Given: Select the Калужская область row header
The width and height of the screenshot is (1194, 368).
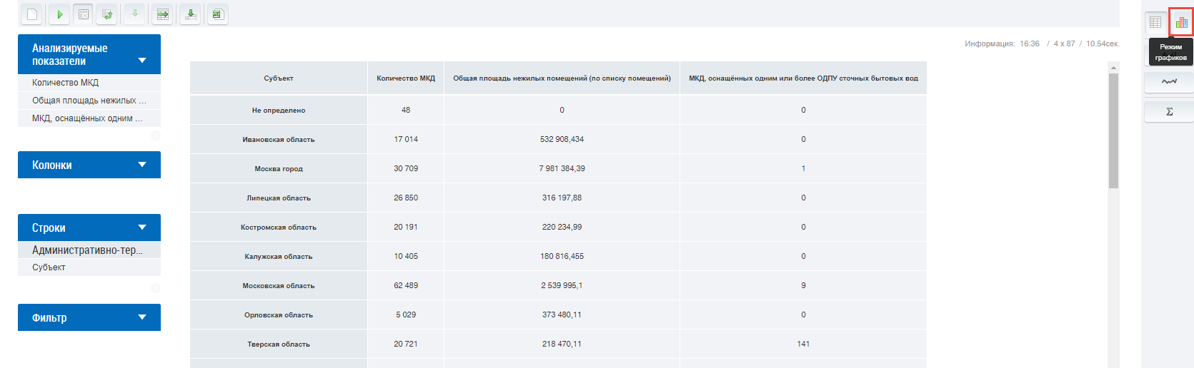Looking at the screenshot, I should (x=279, y=256).
